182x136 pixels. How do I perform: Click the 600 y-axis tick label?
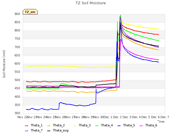point(17,63)
